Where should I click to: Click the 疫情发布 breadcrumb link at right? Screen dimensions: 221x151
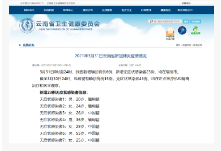tap(198, 45)
